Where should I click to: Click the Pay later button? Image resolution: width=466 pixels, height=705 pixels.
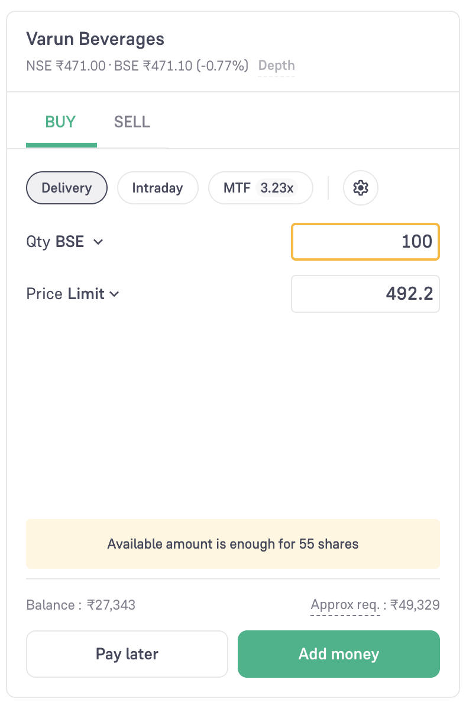(x=127, y=654)
